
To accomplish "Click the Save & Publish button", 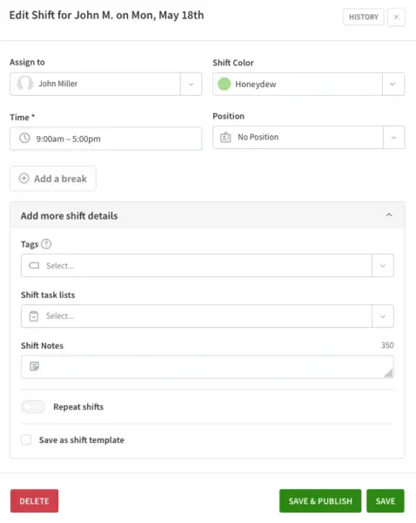I will (320, 500).
